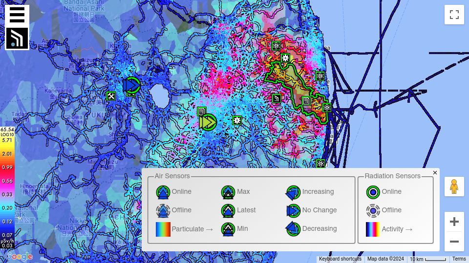This screenshot has width=469, height=263.
Task: Open the document marker inside the green-outlined zone
Action: (x=306, y=101)
